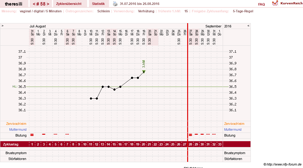Open the KurvenReich logo link
Screen dimensions: 303x168
(287, 3)
